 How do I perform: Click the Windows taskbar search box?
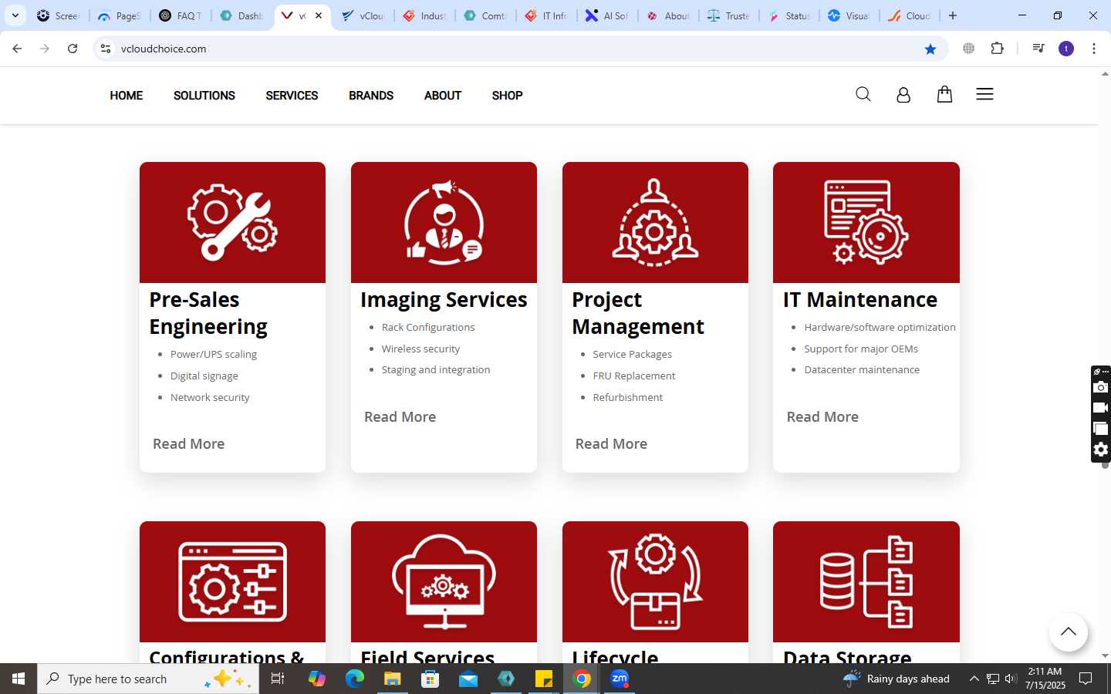(x=148, y=679)
